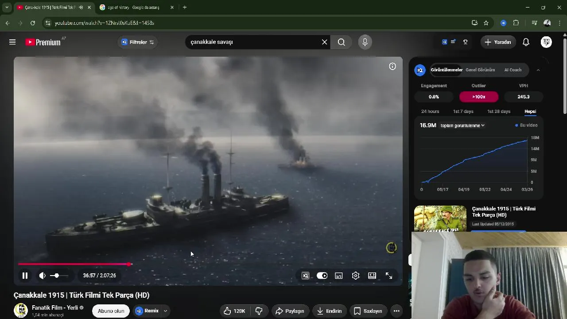Viewport: 567px width, 319px height.
Task: Click the circular overlay badge on video corner
Action: click(391, 248)
